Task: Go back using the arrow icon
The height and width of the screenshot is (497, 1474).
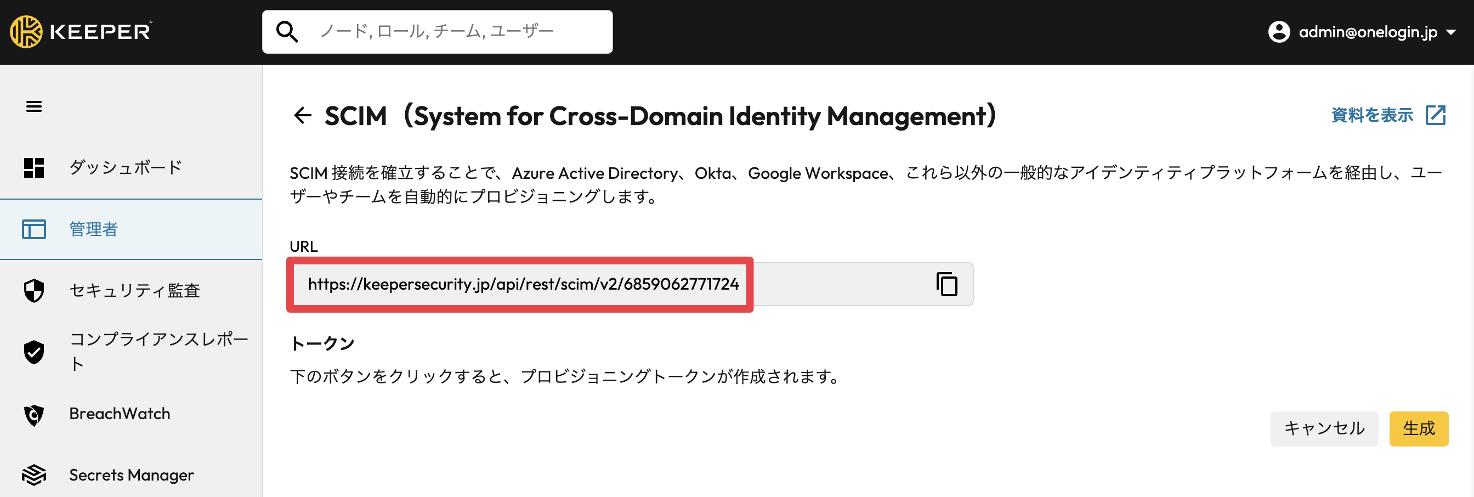Action: (x=302, y=116)
